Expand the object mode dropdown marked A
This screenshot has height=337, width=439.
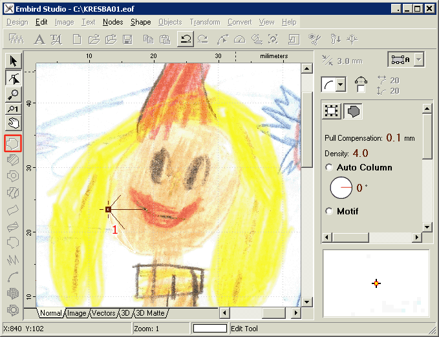coord(419,59)
